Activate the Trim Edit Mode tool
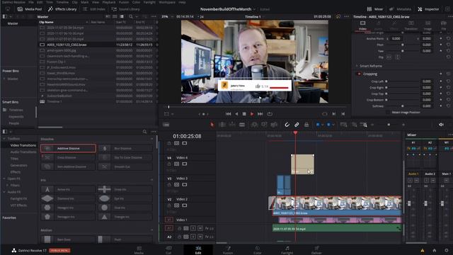 [222, 125]
